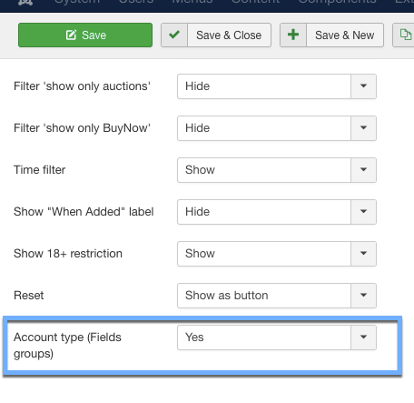Screen dimensions: 414x403
Task: Expand the Show 18+ restriction dropdown
Action: pos(277,254)
